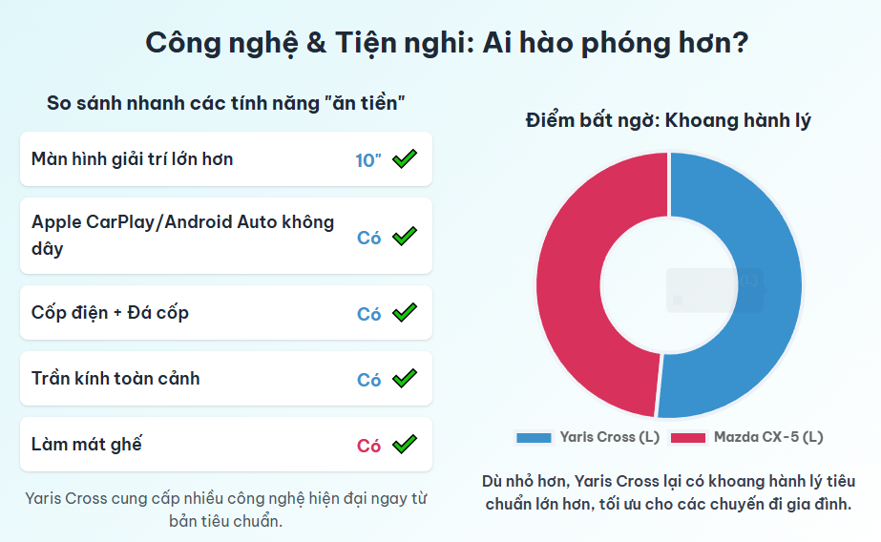
Task: Click red "Có" value for seat cooling
Action: tap(368, 446)
